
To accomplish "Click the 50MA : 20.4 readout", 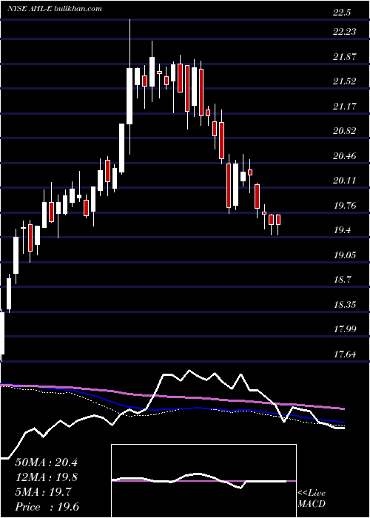I will pyautogui.click(x=47, y=462).
